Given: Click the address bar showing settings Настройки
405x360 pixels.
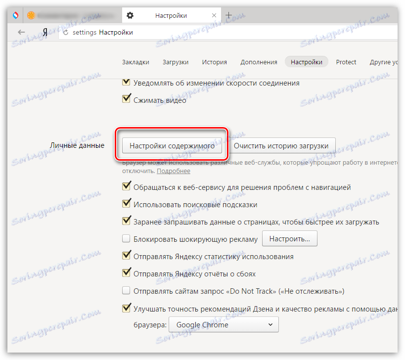Looking at the screenshot, I should tap(227, 32).
